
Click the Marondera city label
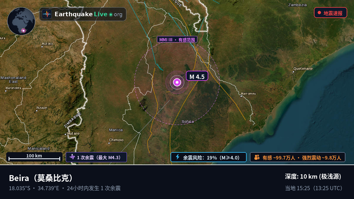[x=13, y=88]
